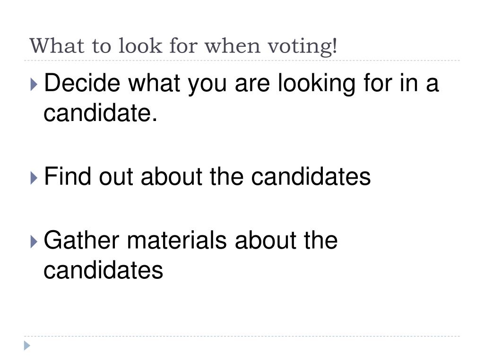Click the arrow bullet beside 'Decide what you'

[34, 84]
